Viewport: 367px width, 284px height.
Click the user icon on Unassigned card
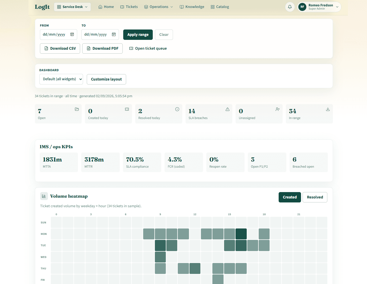point(278,109)
